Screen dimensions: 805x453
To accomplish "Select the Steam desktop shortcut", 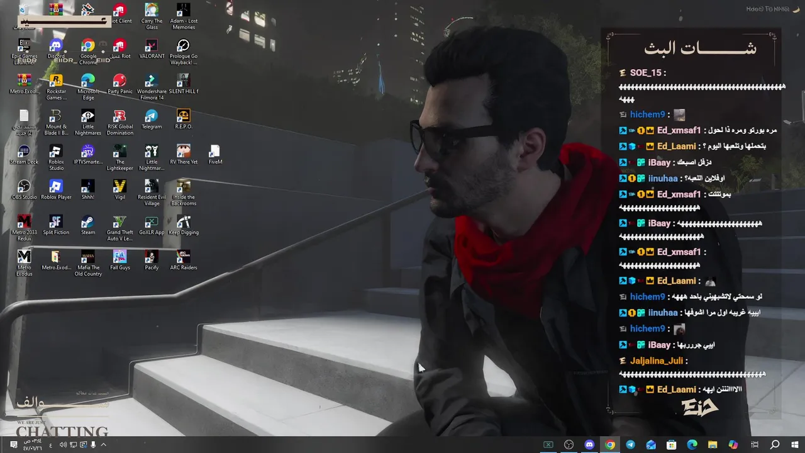I will tap(88, 225).
